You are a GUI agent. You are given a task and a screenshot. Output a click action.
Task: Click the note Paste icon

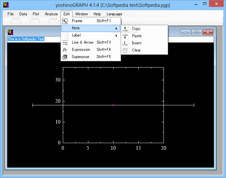coord(125,36)
